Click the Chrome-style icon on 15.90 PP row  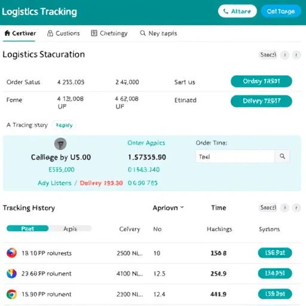pyautogui.click(x=11, y=294)
